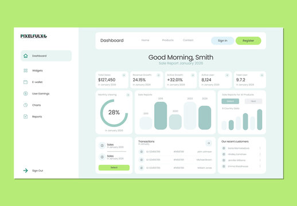This screenshot has width=297, height=206.
Task: Click the first Sales entry round icon
Action: (x=102, y=145)
